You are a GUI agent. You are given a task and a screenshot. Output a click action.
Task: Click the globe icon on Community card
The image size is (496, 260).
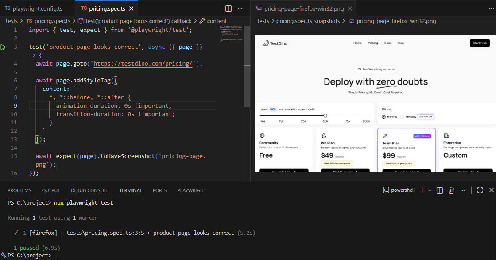click(262, 136)
